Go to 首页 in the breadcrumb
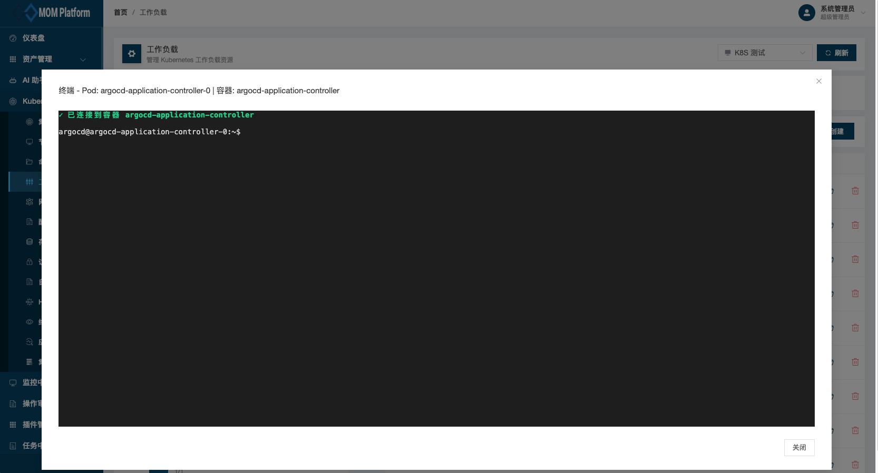The width and height of the screenshot is (878, 473). click(121, 12)
